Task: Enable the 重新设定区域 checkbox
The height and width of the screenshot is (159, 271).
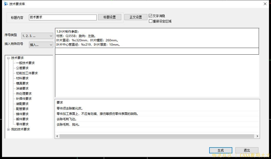Action: [x=150, y=21]
